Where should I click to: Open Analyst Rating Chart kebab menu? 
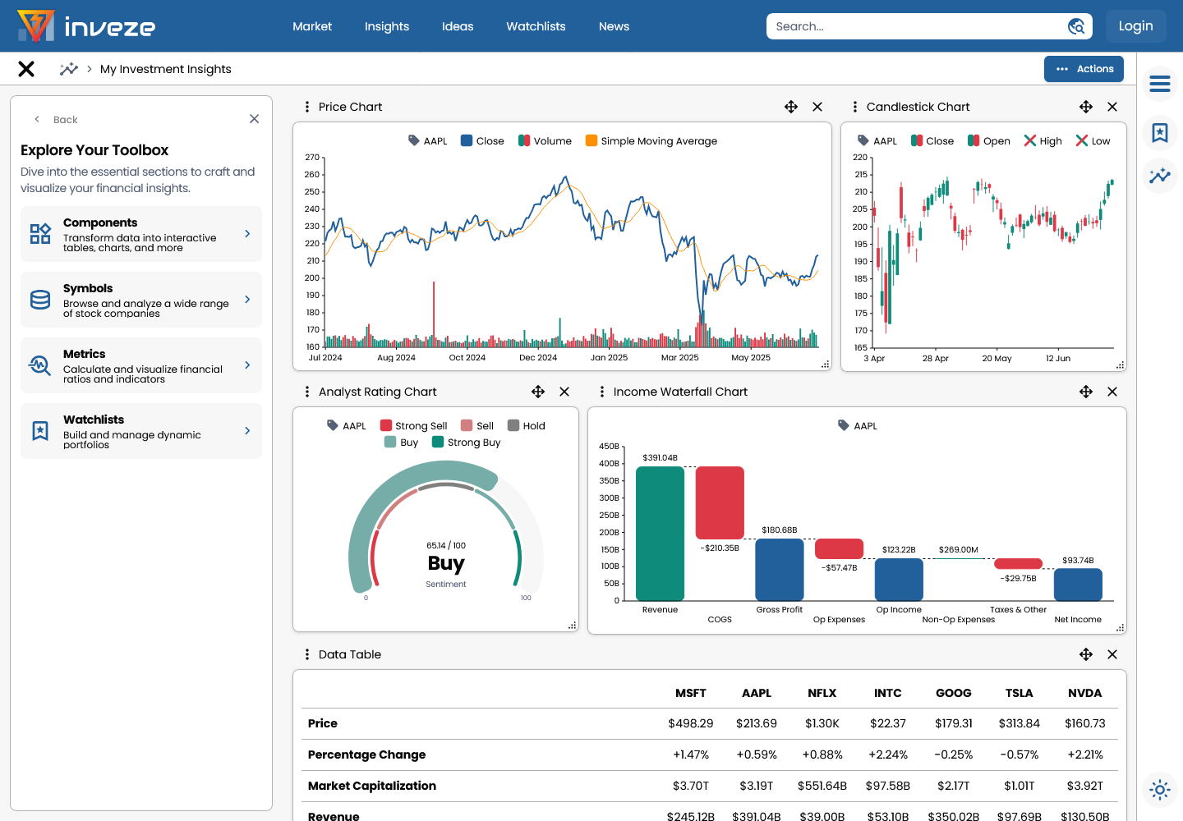pos(307,392)
